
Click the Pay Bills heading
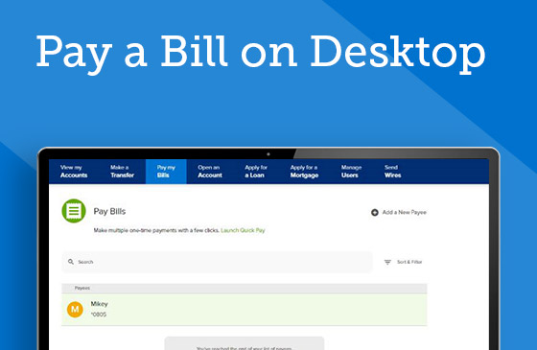[109, 211]
